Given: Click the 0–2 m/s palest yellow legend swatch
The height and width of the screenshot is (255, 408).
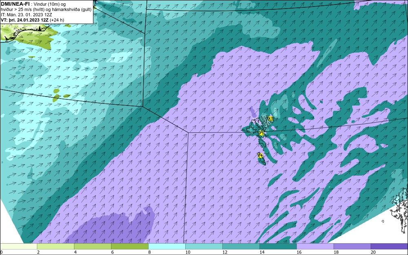Looking at the screenshot, I should pyautogui.click(x=19, y=246).
